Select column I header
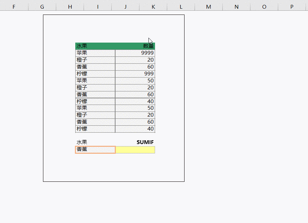The width and height of the screenshot is (308, 223). tap(98, 7)
